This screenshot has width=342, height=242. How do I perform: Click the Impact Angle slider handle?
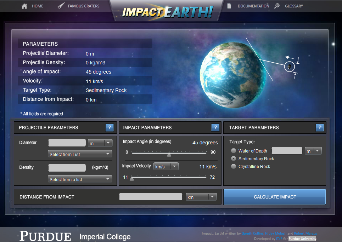[169, 155]
